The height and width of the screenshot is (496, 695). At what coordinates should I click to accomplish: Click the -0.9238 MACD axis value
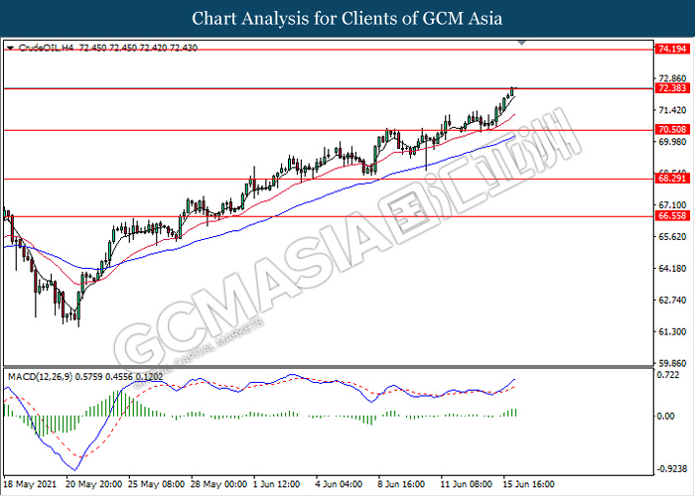pyautogui.click(x=671, y=469)
